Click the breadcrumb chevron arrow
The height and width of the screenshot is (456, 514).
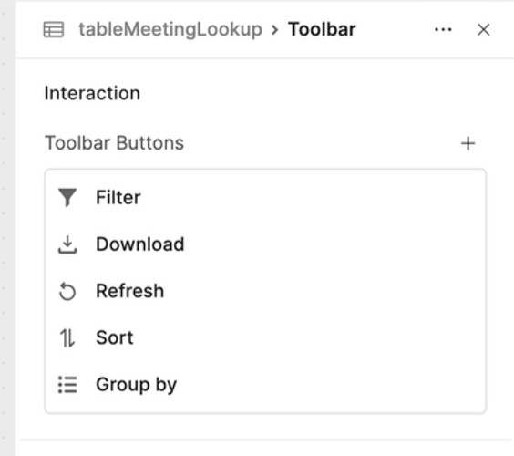275,30
